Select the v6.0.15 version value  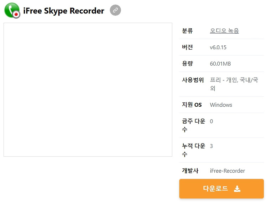pyautogui.click(x=218, y=47)
